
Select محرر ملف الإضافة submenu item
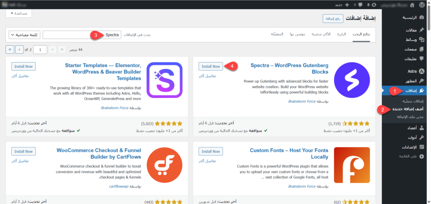(x=410, y=117)
